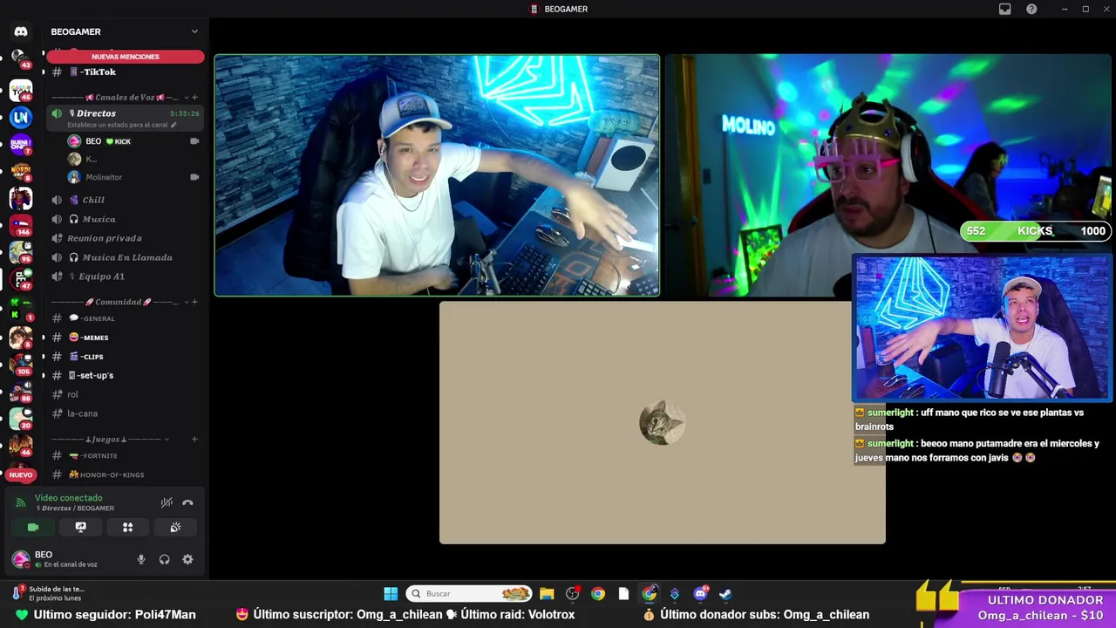Open Discord help icon in title bar

(x=1031, y=9)
